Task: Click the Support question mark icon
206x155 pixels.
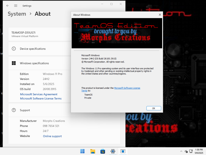Action: (x=14, y=110)
